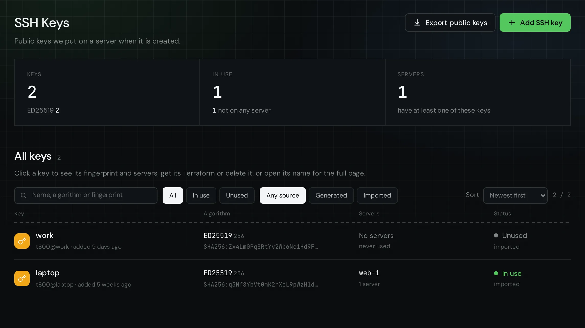Click the key icon beside laptop
Image resolution: width=585 pixels, height=328 pixels.
point(22,278)
